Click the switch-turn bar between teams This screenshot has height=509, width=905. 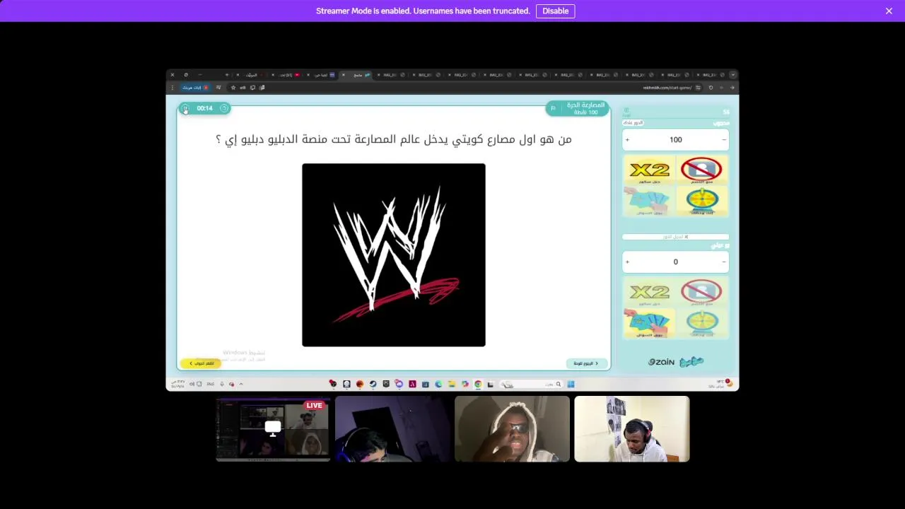tap(675, 237)
